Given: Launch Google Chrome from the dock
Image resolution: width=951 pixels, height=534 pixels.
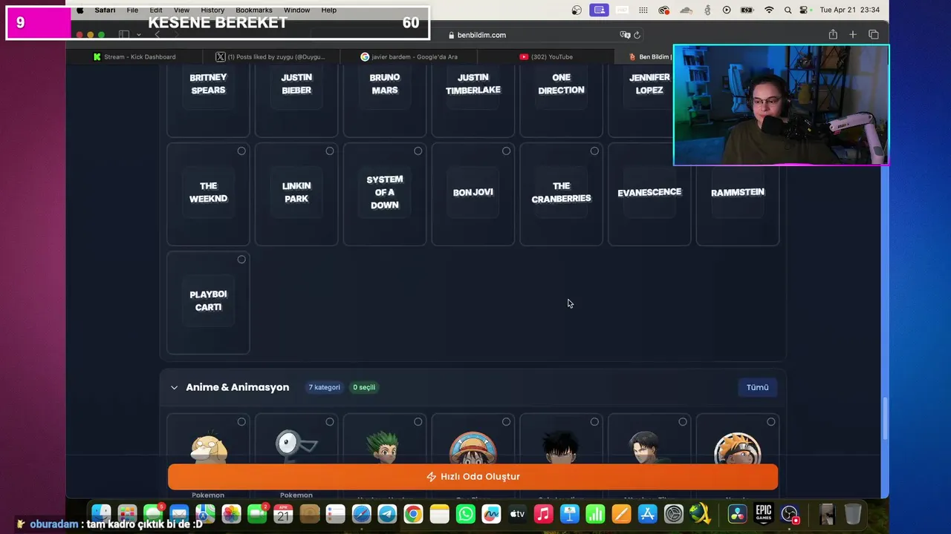Looking at the screenshot, I should click(413, 514).
